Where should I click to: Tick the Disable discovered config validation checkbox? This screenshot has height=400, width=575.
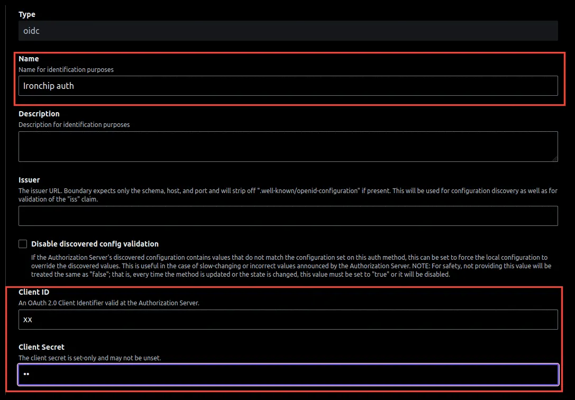(23, 244)
